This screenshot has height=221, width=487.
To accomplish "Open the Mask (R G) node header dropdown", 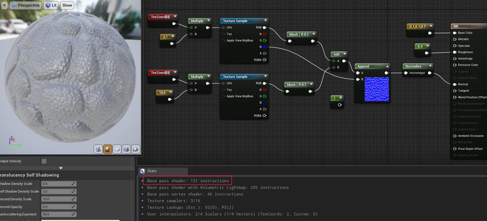I will point(314,34).
